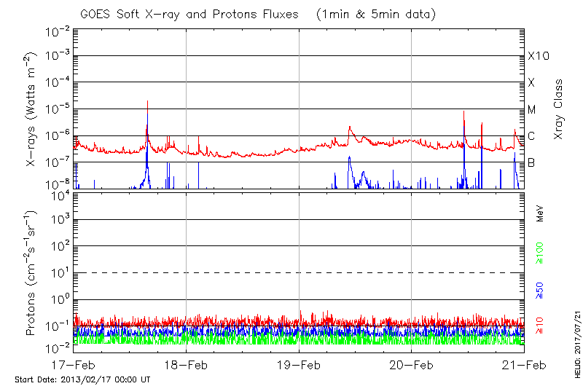Viewport: 583px width, 386px height.
Task: Click the M-class flare peak on 17-Feb
Action: tap(148, 102)
